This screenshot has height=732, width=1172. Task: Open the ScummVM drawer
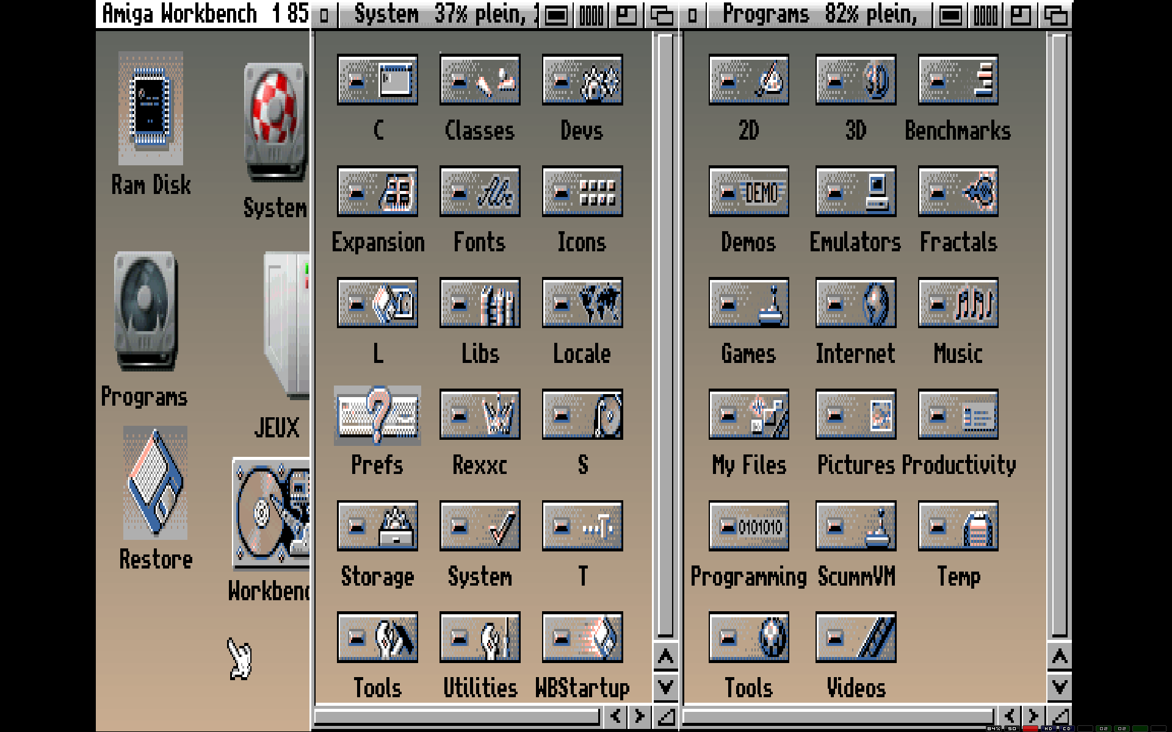pyautogui.click(x=856, y=526)
